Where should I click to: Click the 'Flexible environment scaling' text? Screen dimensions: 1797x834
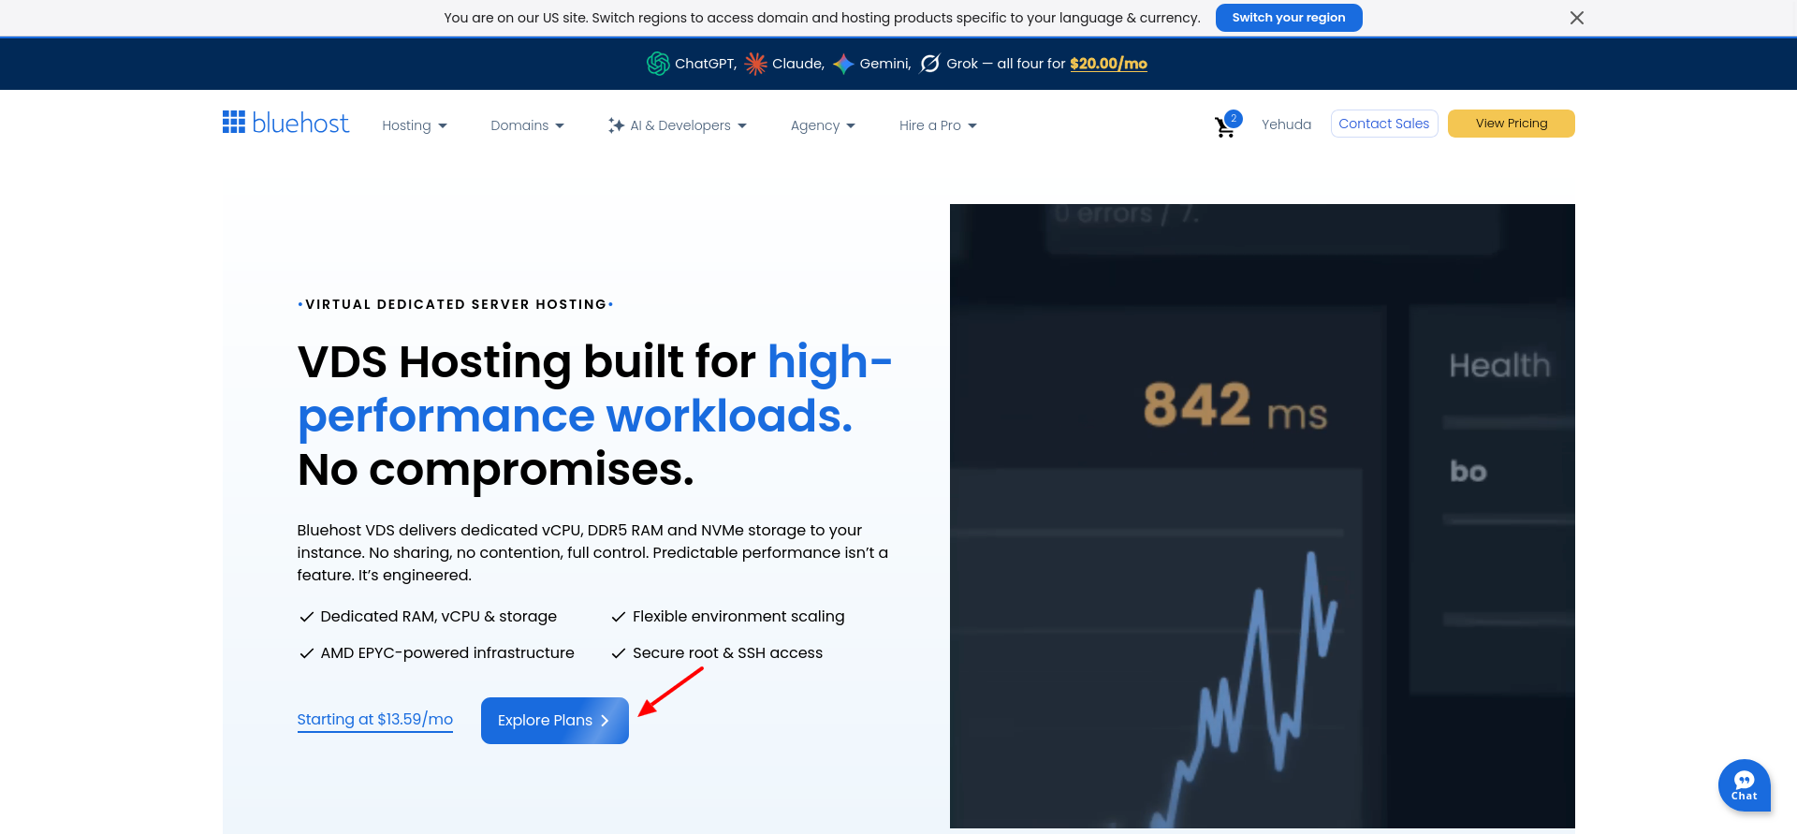[x=738, y=617]
